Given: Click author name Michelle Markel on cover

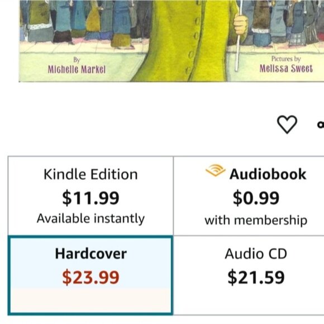Looking at the screenshot, I should [77, 69].
